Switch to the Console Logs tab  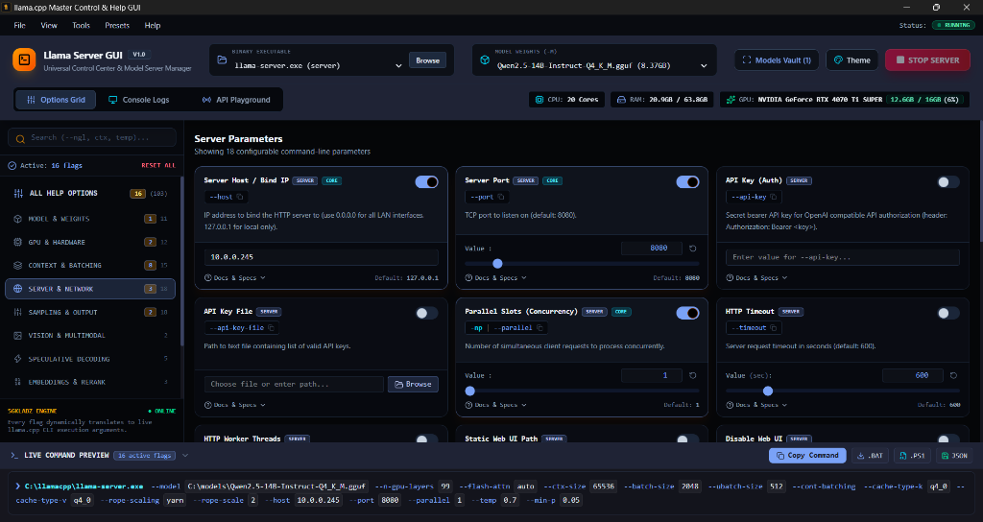(138, 100)
